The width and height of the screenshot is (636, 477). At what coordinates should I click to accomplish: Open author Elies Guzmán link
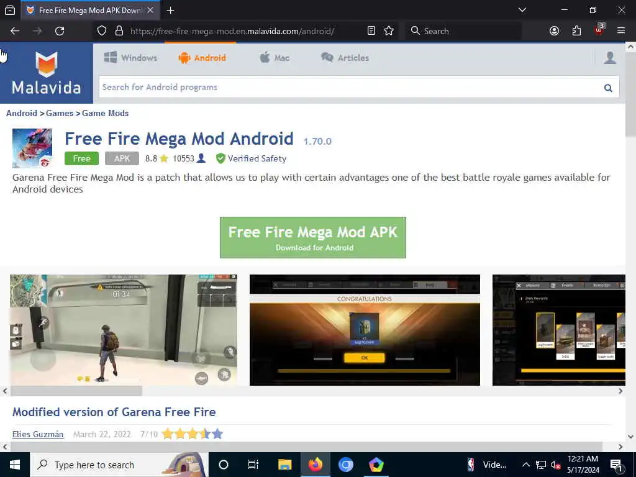click(x=38, y=434)
